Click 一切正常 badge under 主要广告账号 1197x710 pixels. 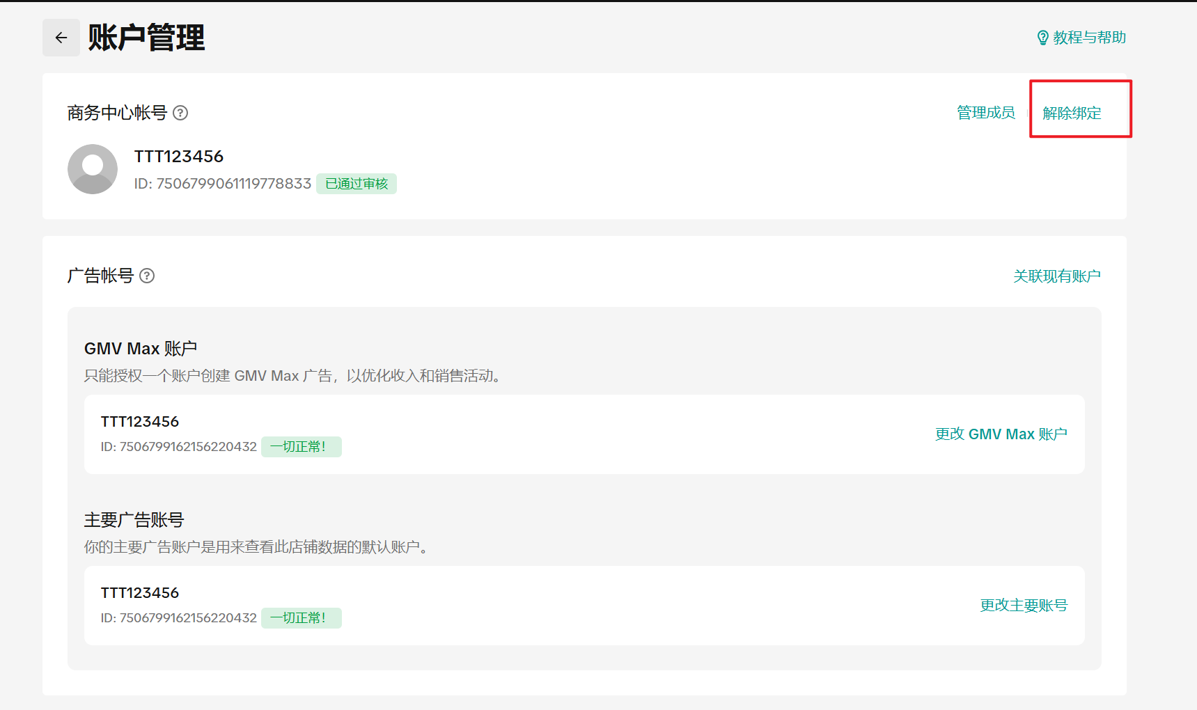[x=301, y=618]
